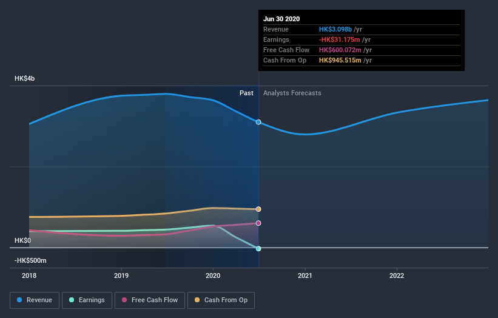The width and height of the screenshot is (498, 318).
Task: Select the Free Cash Flow data point marker
Action: pyautogui.click(x=258, y=223)
